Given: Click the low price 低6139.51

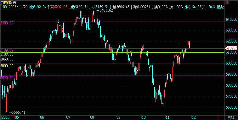Looking at the screenshot, I should pyautogui.click(x=80, y=7).
